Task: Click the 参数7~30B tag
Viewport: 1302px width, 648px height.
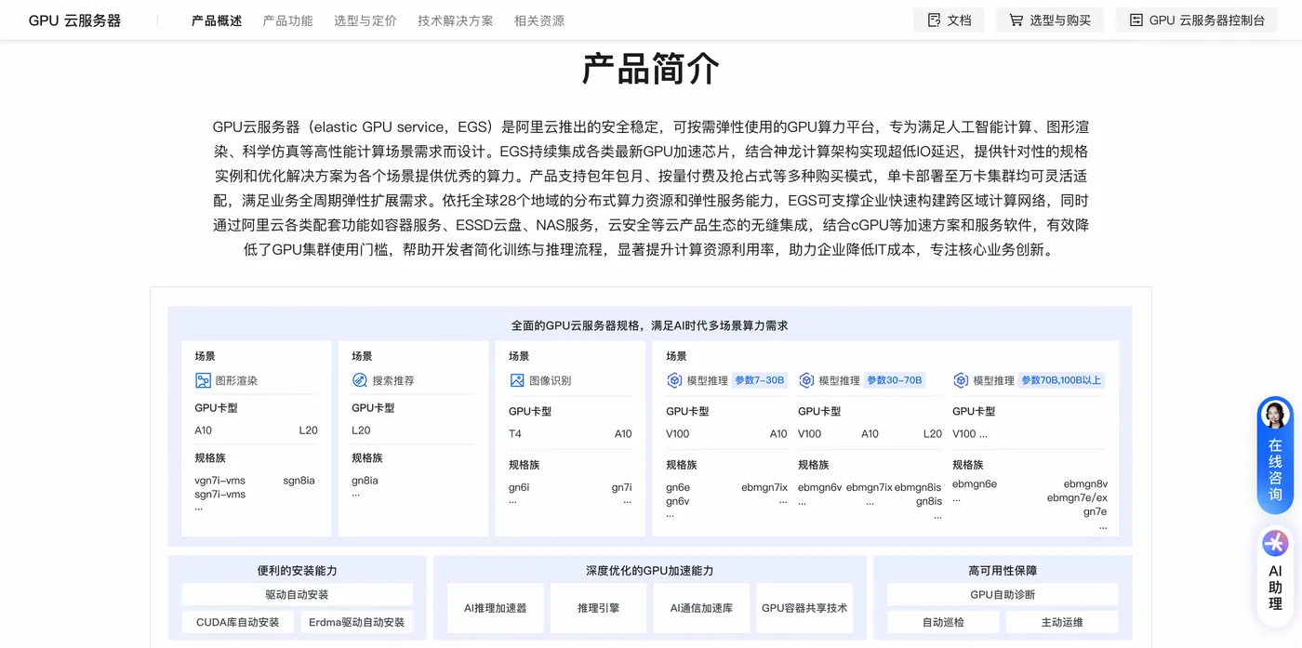Action: click(760, 380)
